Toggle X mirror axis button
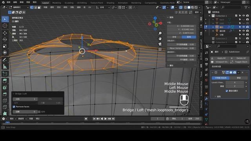 180,12
